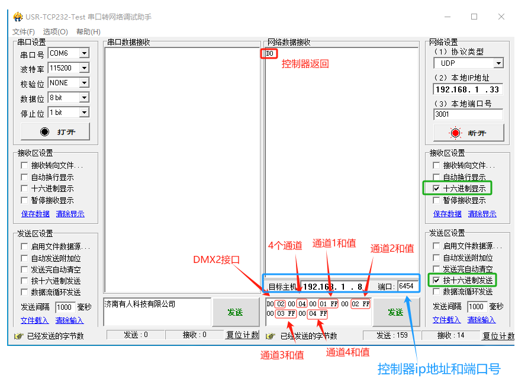The height and width of the screenshot is (385, 515).
Task: Click the serial sent-bytes hand icon
Action: point(19,336)
